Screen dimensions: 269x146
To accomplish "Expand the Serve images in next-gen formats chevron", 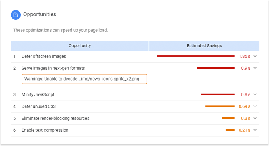I will tap(255, 68).
